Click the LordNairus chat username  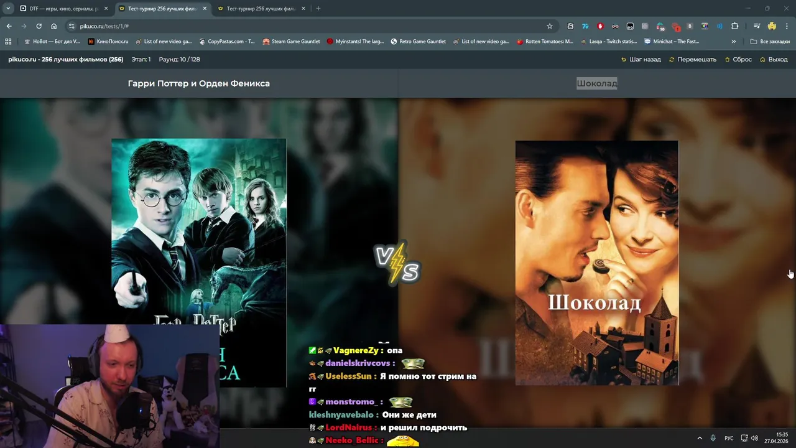point(349,428)
